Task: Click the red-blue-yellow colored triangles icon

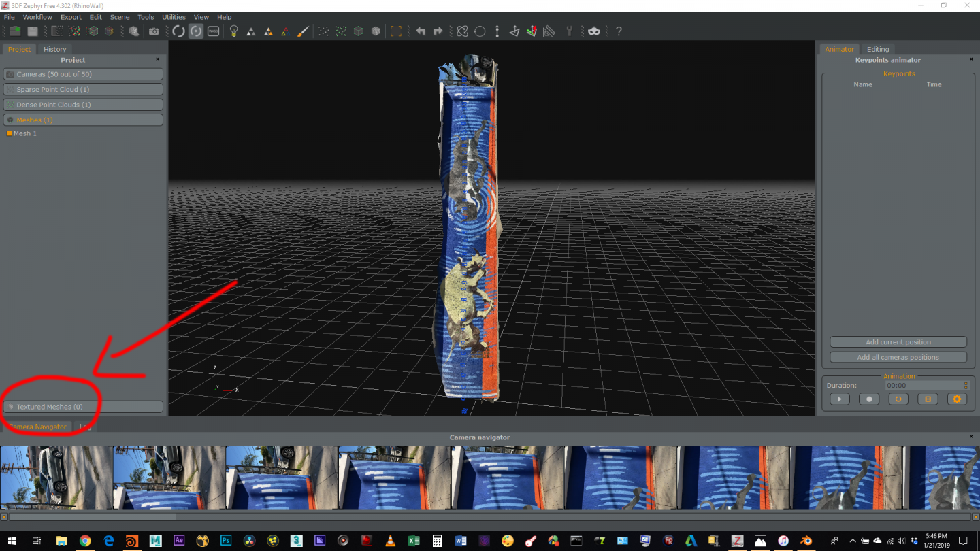Action: [x=285, y=31]
